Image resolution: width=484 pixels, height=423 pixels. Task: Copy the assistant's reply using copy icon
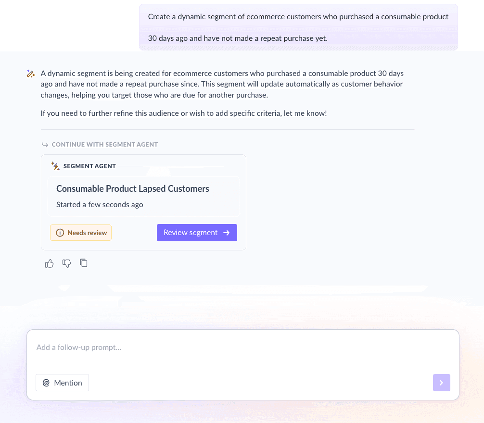pos(84,263)
